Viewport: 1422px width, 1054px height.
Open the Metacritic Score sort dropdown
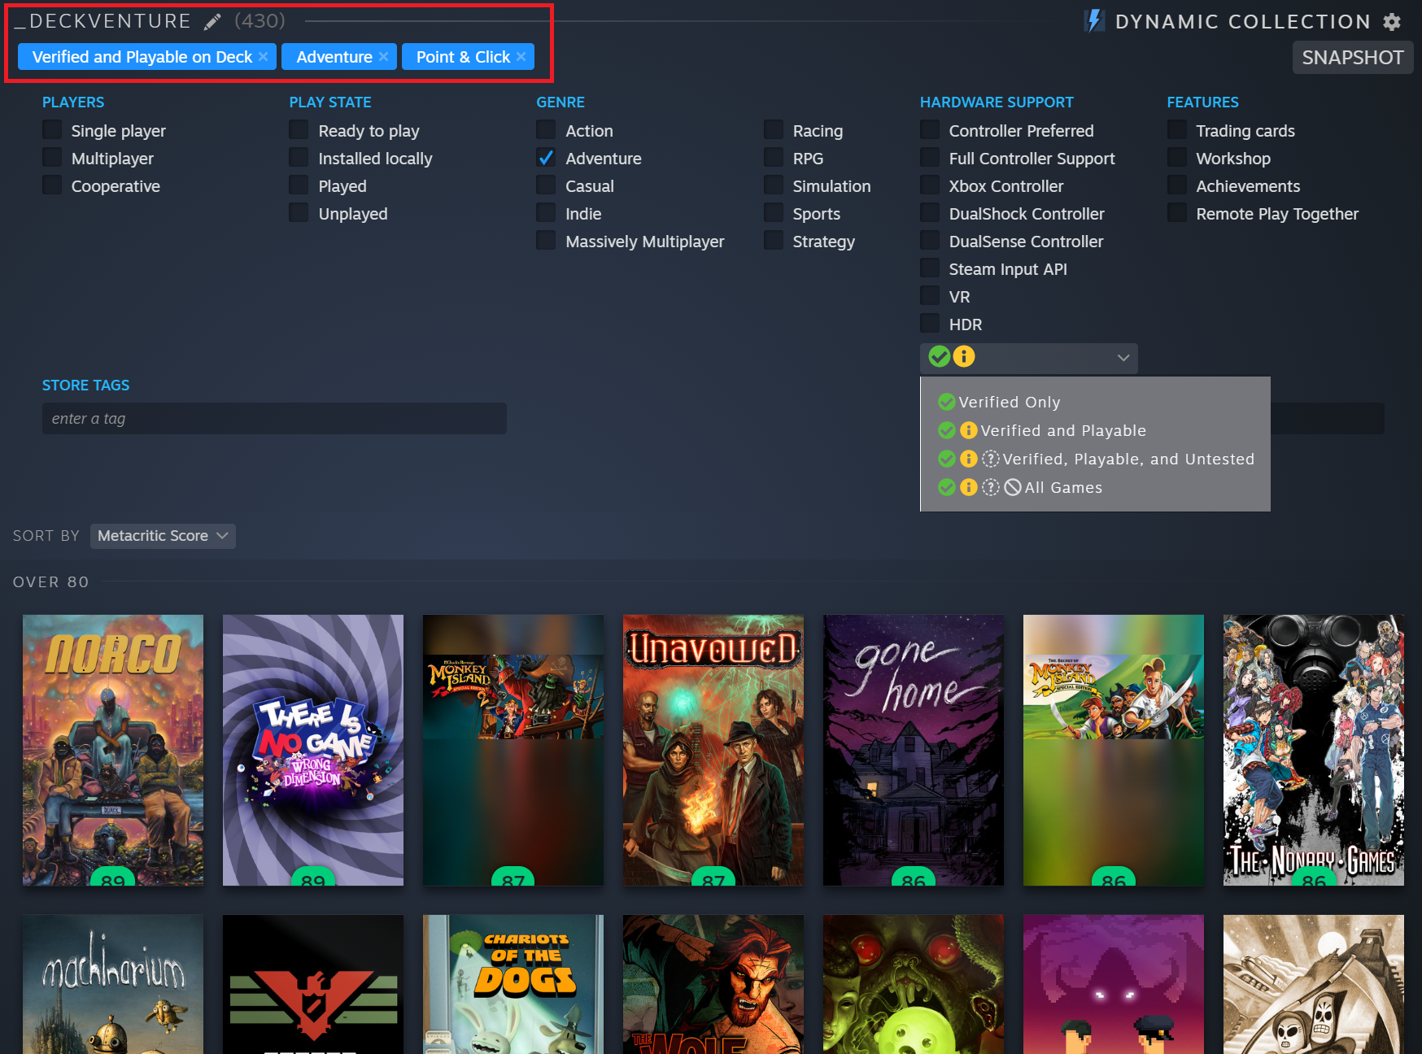point(163,536)
